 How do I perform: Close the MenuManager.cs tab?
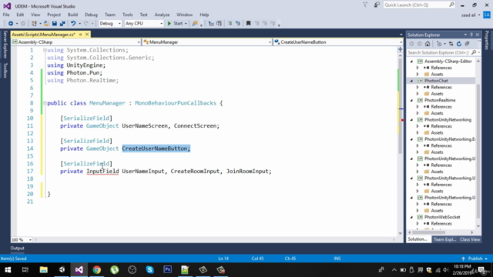pyautogui.click(x=87, y=35)
